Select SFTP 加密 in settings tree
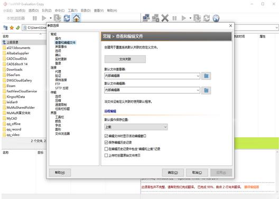This screenshot has width=280, height=199. 62,88
